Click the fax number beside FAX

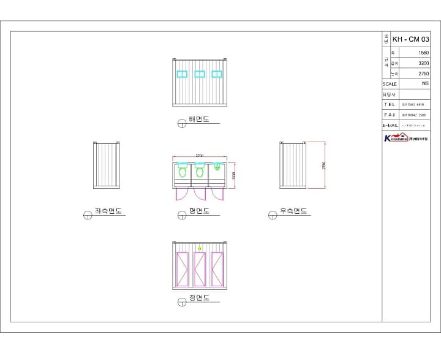click(413, 115)
